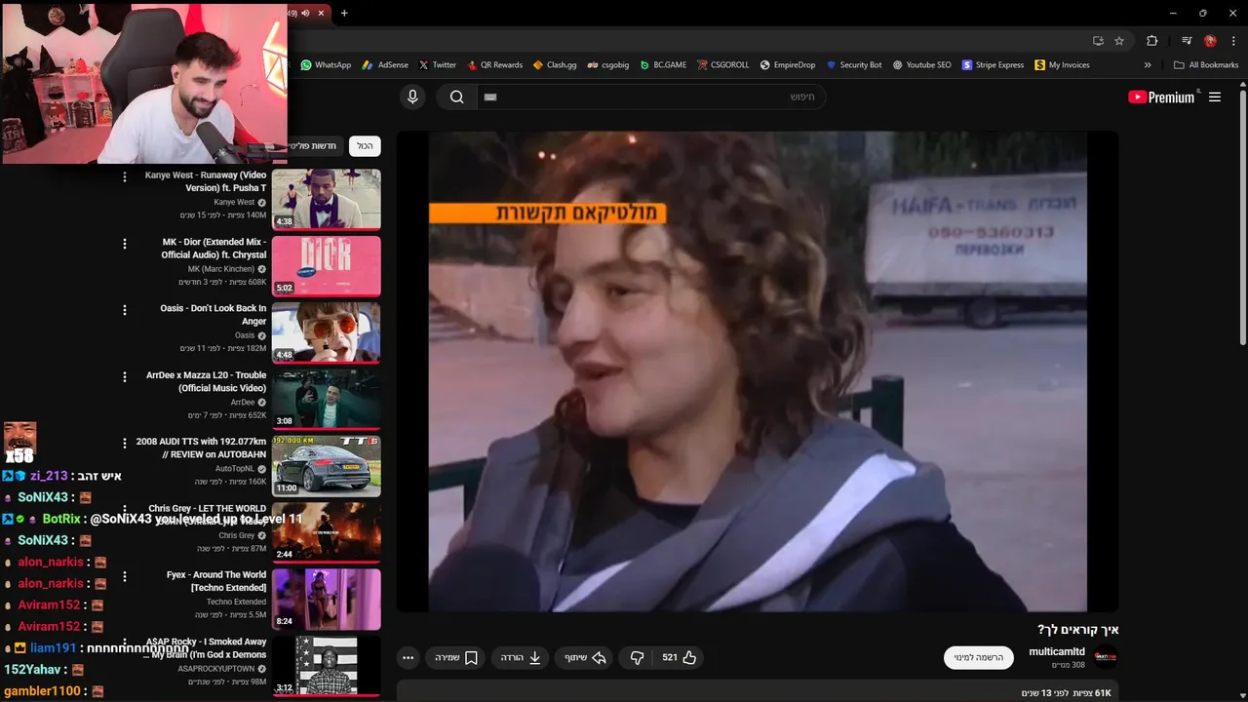
Task: Click the YouTube search magnifier icon
Action: point(456,97)
